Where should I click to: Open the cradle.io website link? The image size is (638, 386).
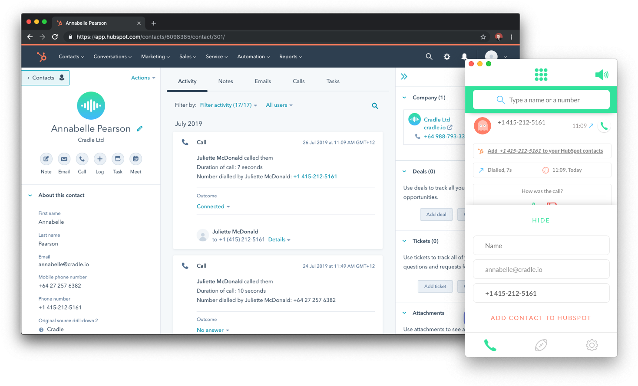tap(438, 128)
